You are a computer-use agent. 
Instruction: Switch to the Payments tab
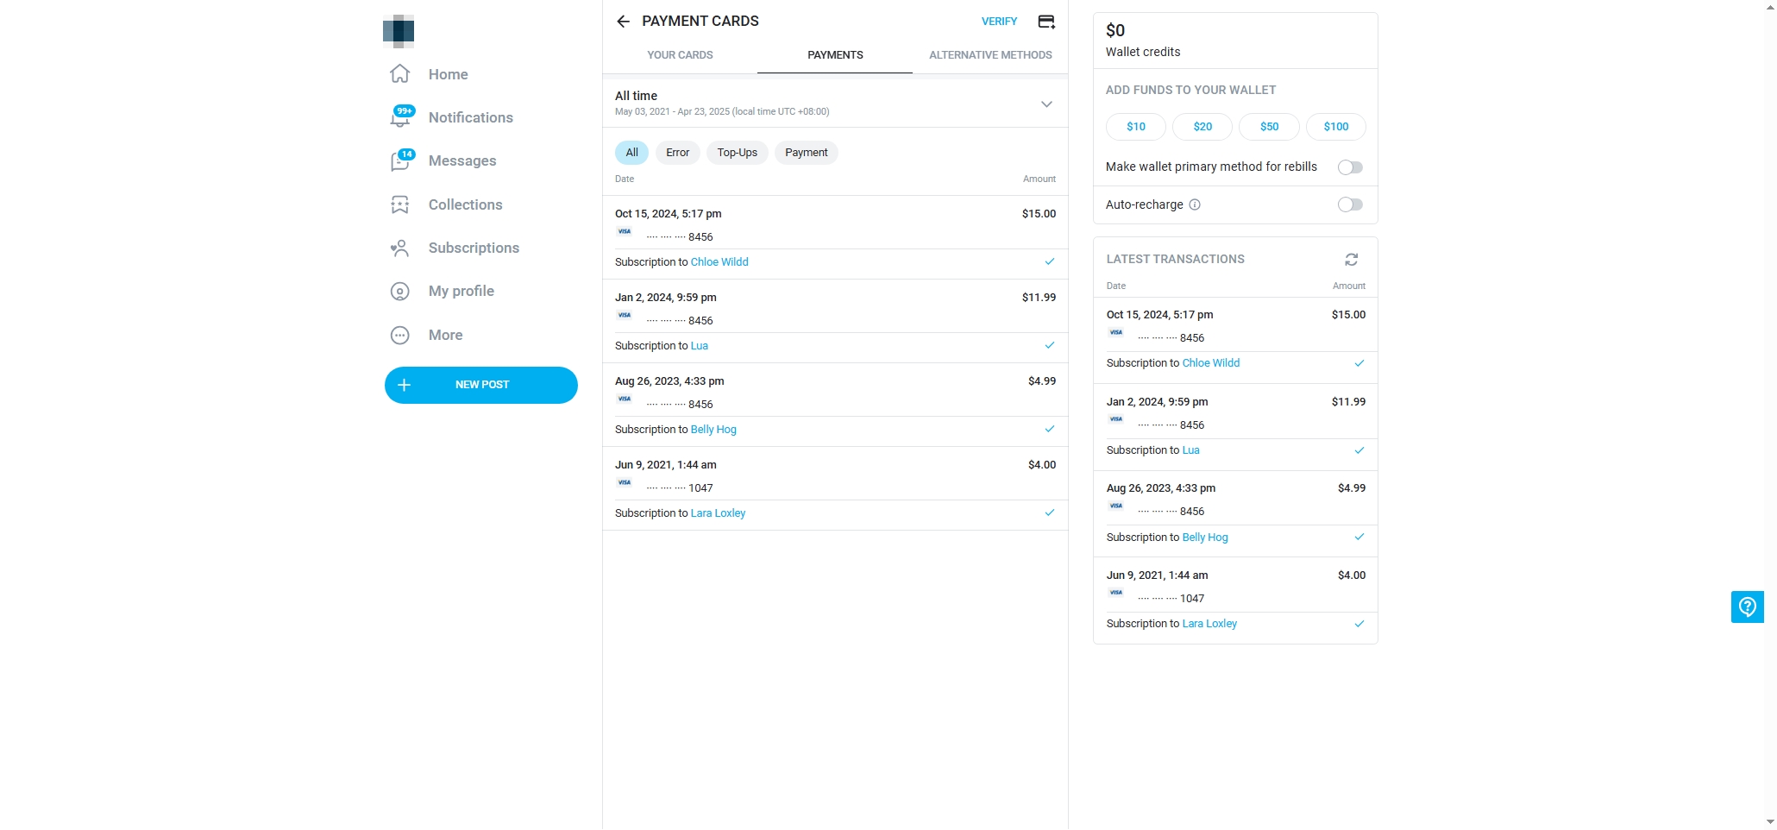[x=835, y=55]
